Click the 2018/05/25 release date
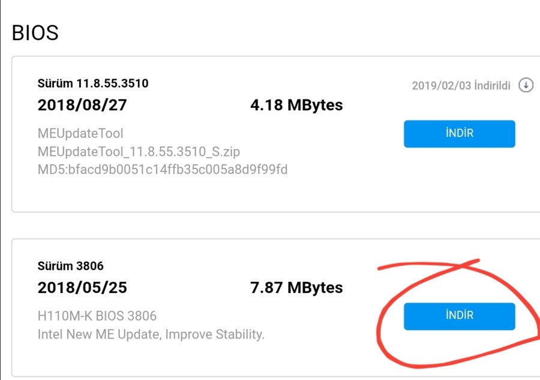 coord(82,288)
